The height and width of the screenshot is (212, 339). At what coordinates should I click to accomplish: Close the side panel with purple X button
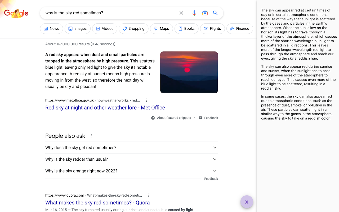247,202
